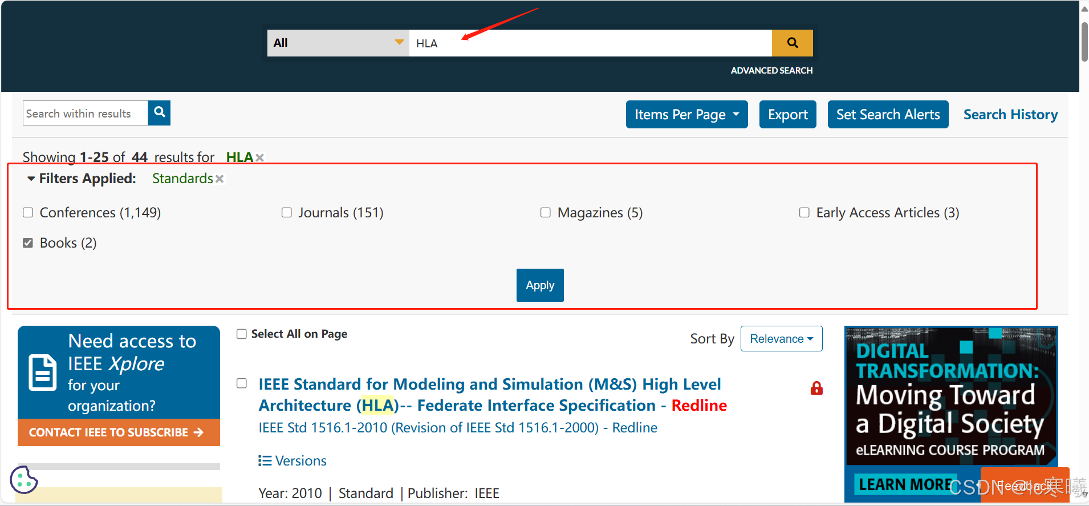Click the Export button
Screen dimensions: 1089x506
[x=787, y=115]
